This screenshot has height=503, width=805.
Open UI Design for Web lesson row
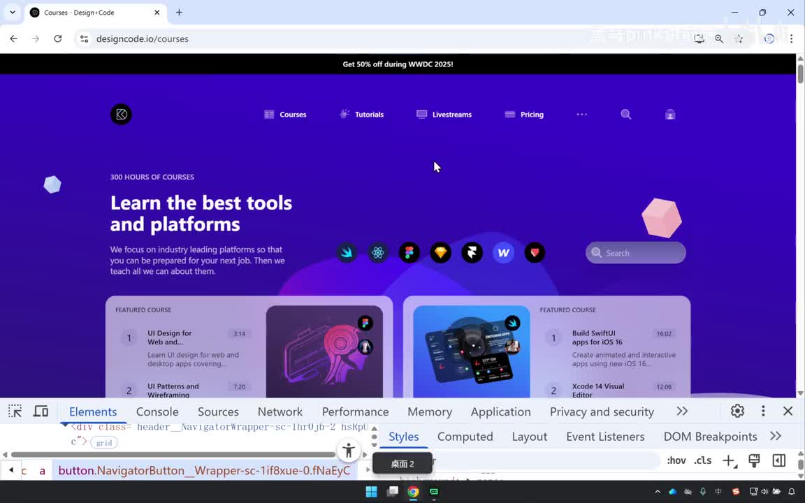point(184,348)
